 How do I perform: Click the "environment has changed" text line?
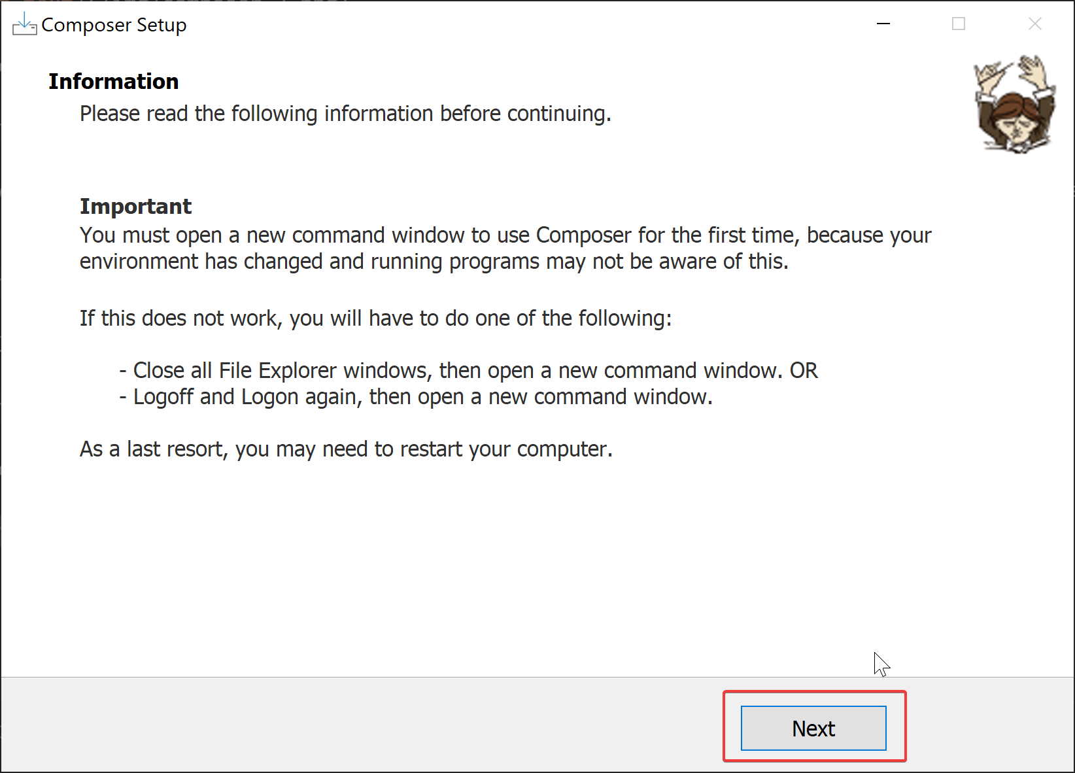pyautogui.click(x=434, y=262)
